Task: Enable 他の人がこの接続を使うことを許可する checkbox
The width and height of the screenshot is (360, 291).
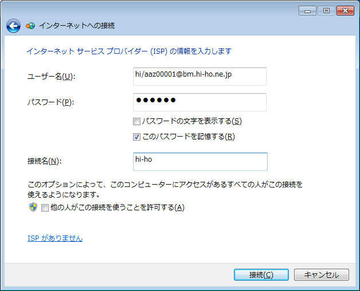Action: pyautogui.click(x=45, y=208)
